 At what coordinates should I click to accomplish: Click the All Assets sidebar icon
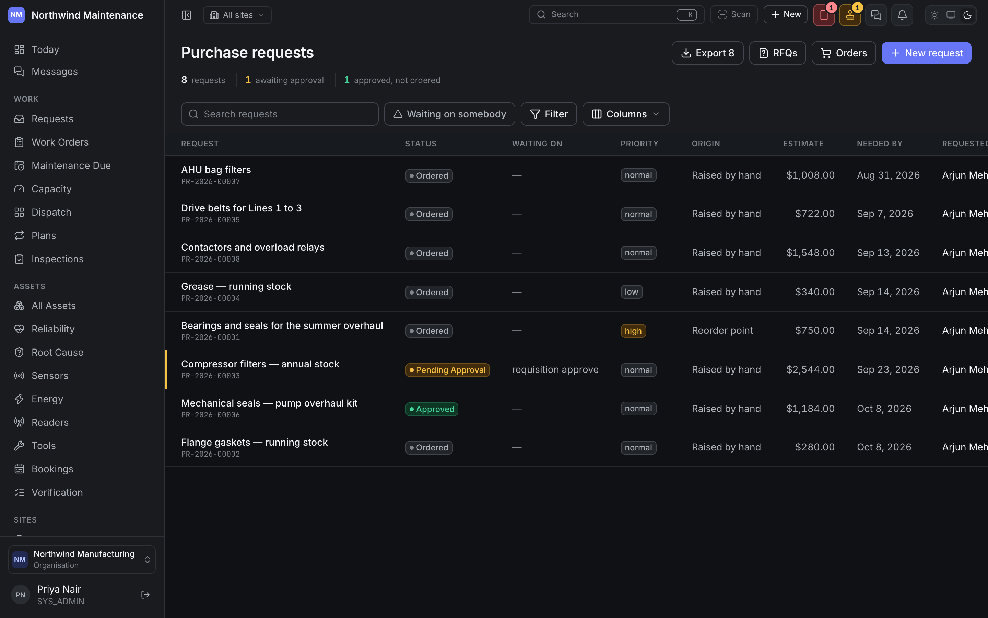[x=19, y=306]
